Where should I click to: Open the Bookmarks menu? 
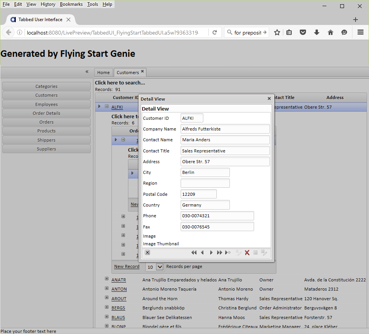(71, 4)
